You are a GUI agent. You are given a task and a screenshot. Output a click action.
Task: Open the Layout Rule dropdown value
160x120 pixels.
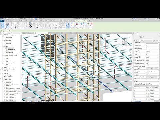(152, 71)
